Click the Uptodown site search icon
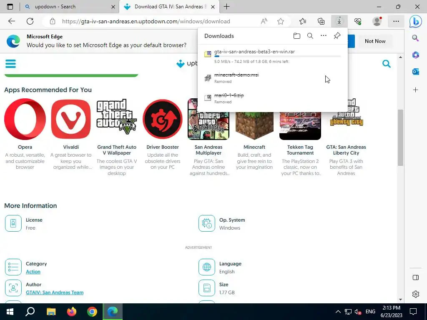Screen dimensions: 427x320 387,64
